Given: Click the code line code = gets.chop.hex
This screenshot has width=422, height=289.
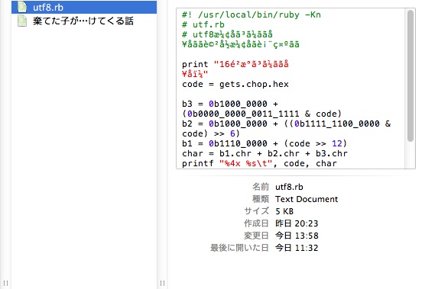Looking at the screenshot, I should (235, 84).
